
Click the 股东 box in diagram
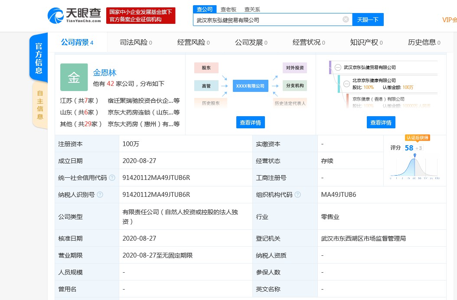click(x=206, y=68)
